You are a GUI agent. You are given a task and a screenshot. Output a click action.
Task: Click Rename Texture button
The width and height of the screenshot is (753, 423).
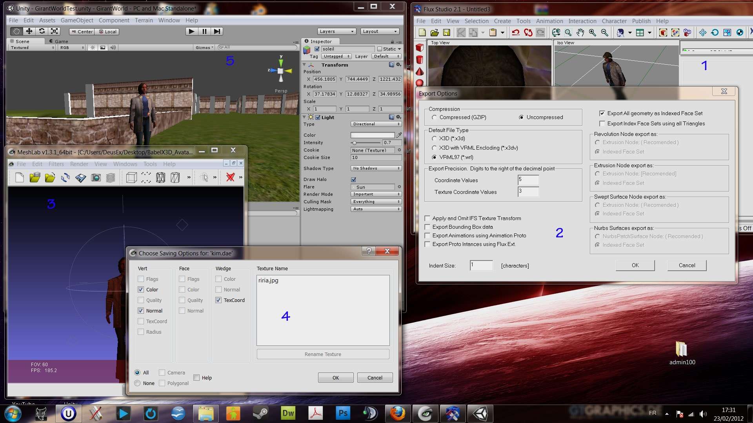pyautogui.click(x=323, y=354)
